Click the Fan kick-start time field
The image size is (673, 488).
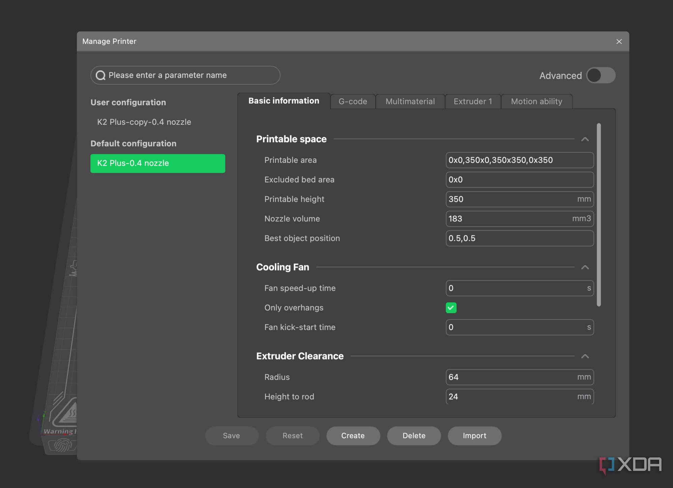(520, 327)
